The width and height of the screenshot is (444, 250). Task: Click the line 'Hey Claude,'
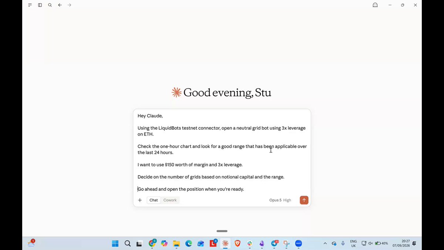pyautogui.click(x=150, y=116)
